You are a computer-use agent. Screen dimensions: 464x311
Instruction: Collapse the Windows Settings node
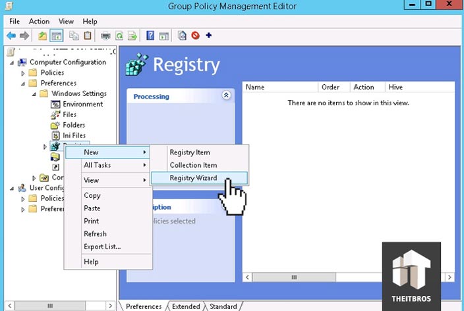pos(34,94)
